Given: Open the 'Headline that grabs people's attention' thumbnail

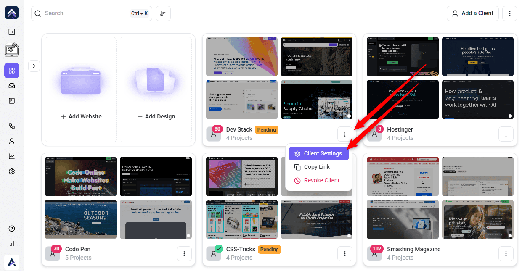Looking at the screenshot, I should [478, 57].
